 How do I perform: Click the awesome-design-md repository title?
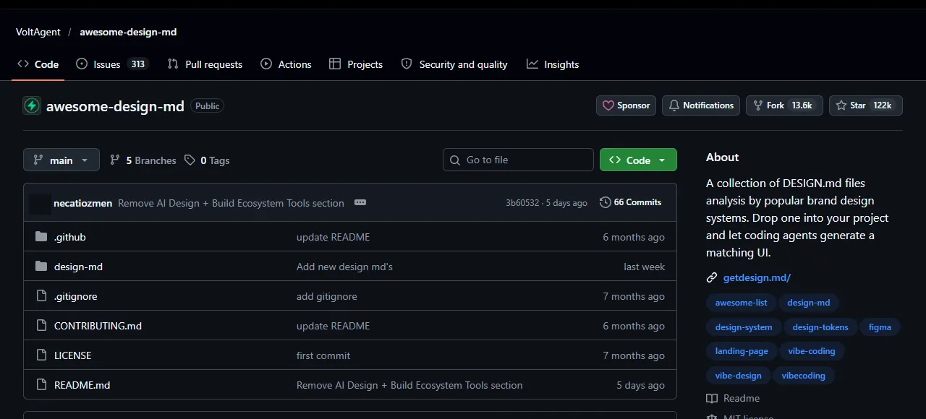pos(115,106)
